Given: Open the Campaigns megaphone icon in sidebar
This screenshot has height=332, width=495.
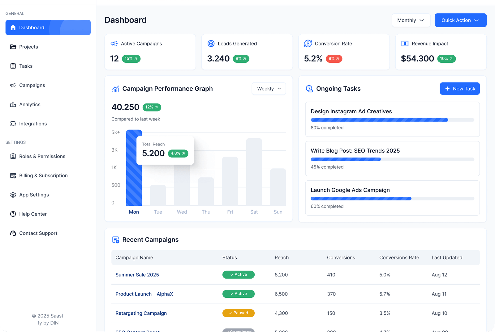Looking at the screenshot, I should [13, 85].
